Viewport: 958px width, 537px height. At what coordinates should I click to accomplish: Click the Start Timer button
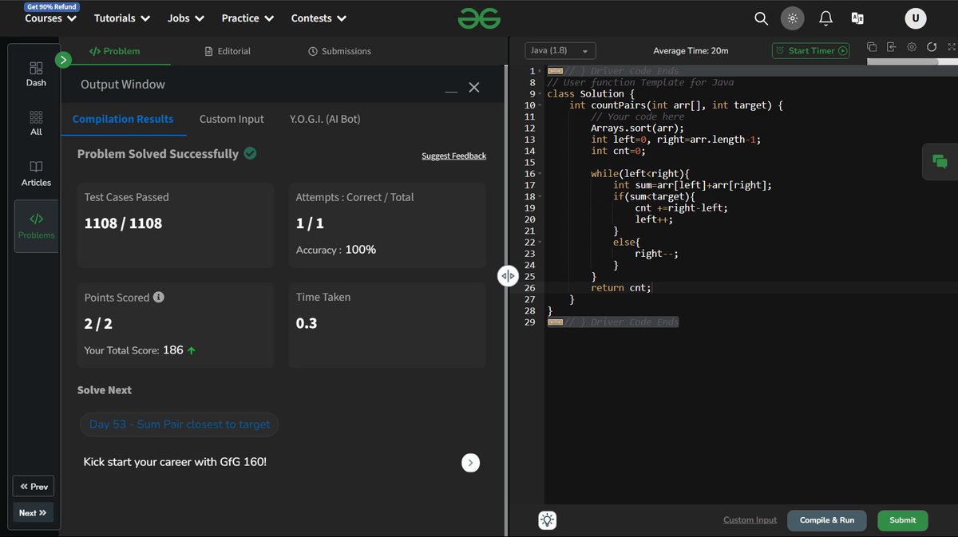point(810,50)
